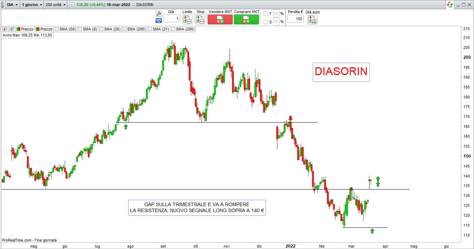
Task: Open the 200 unità dropdown
Action: pyautogui.click(x=55, y=5)
